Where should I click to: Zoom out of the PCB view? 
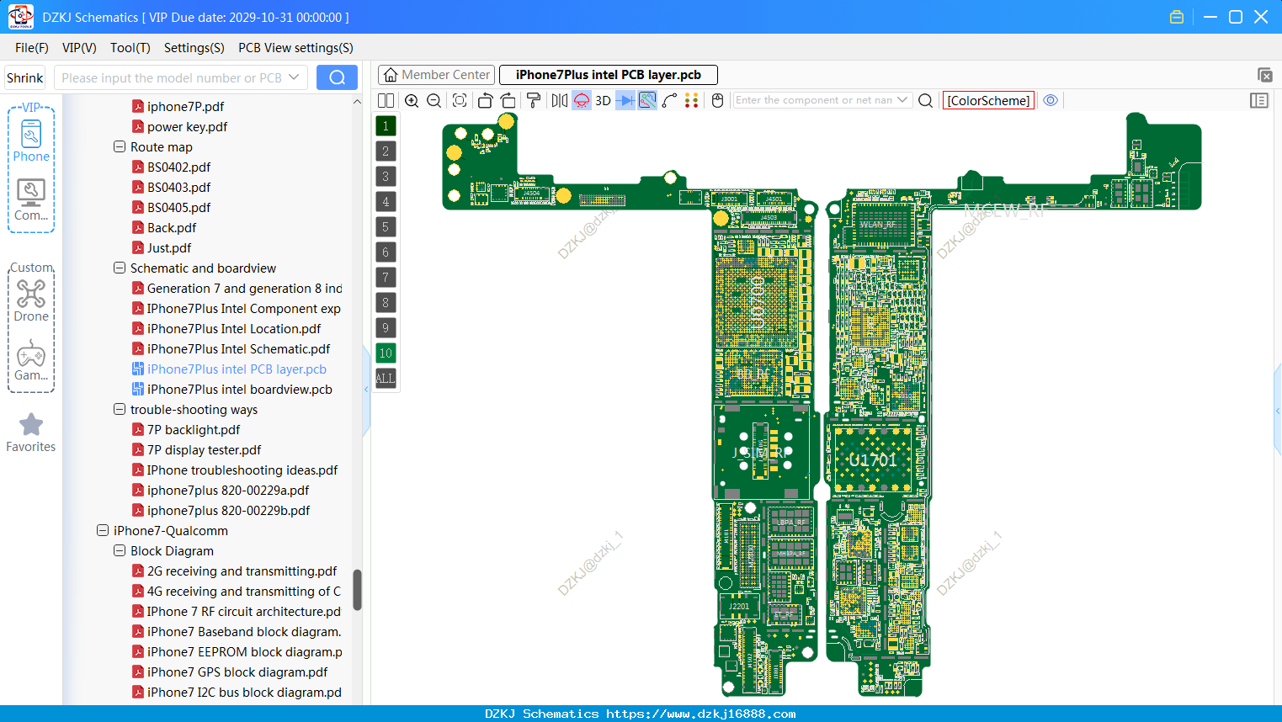434,100
